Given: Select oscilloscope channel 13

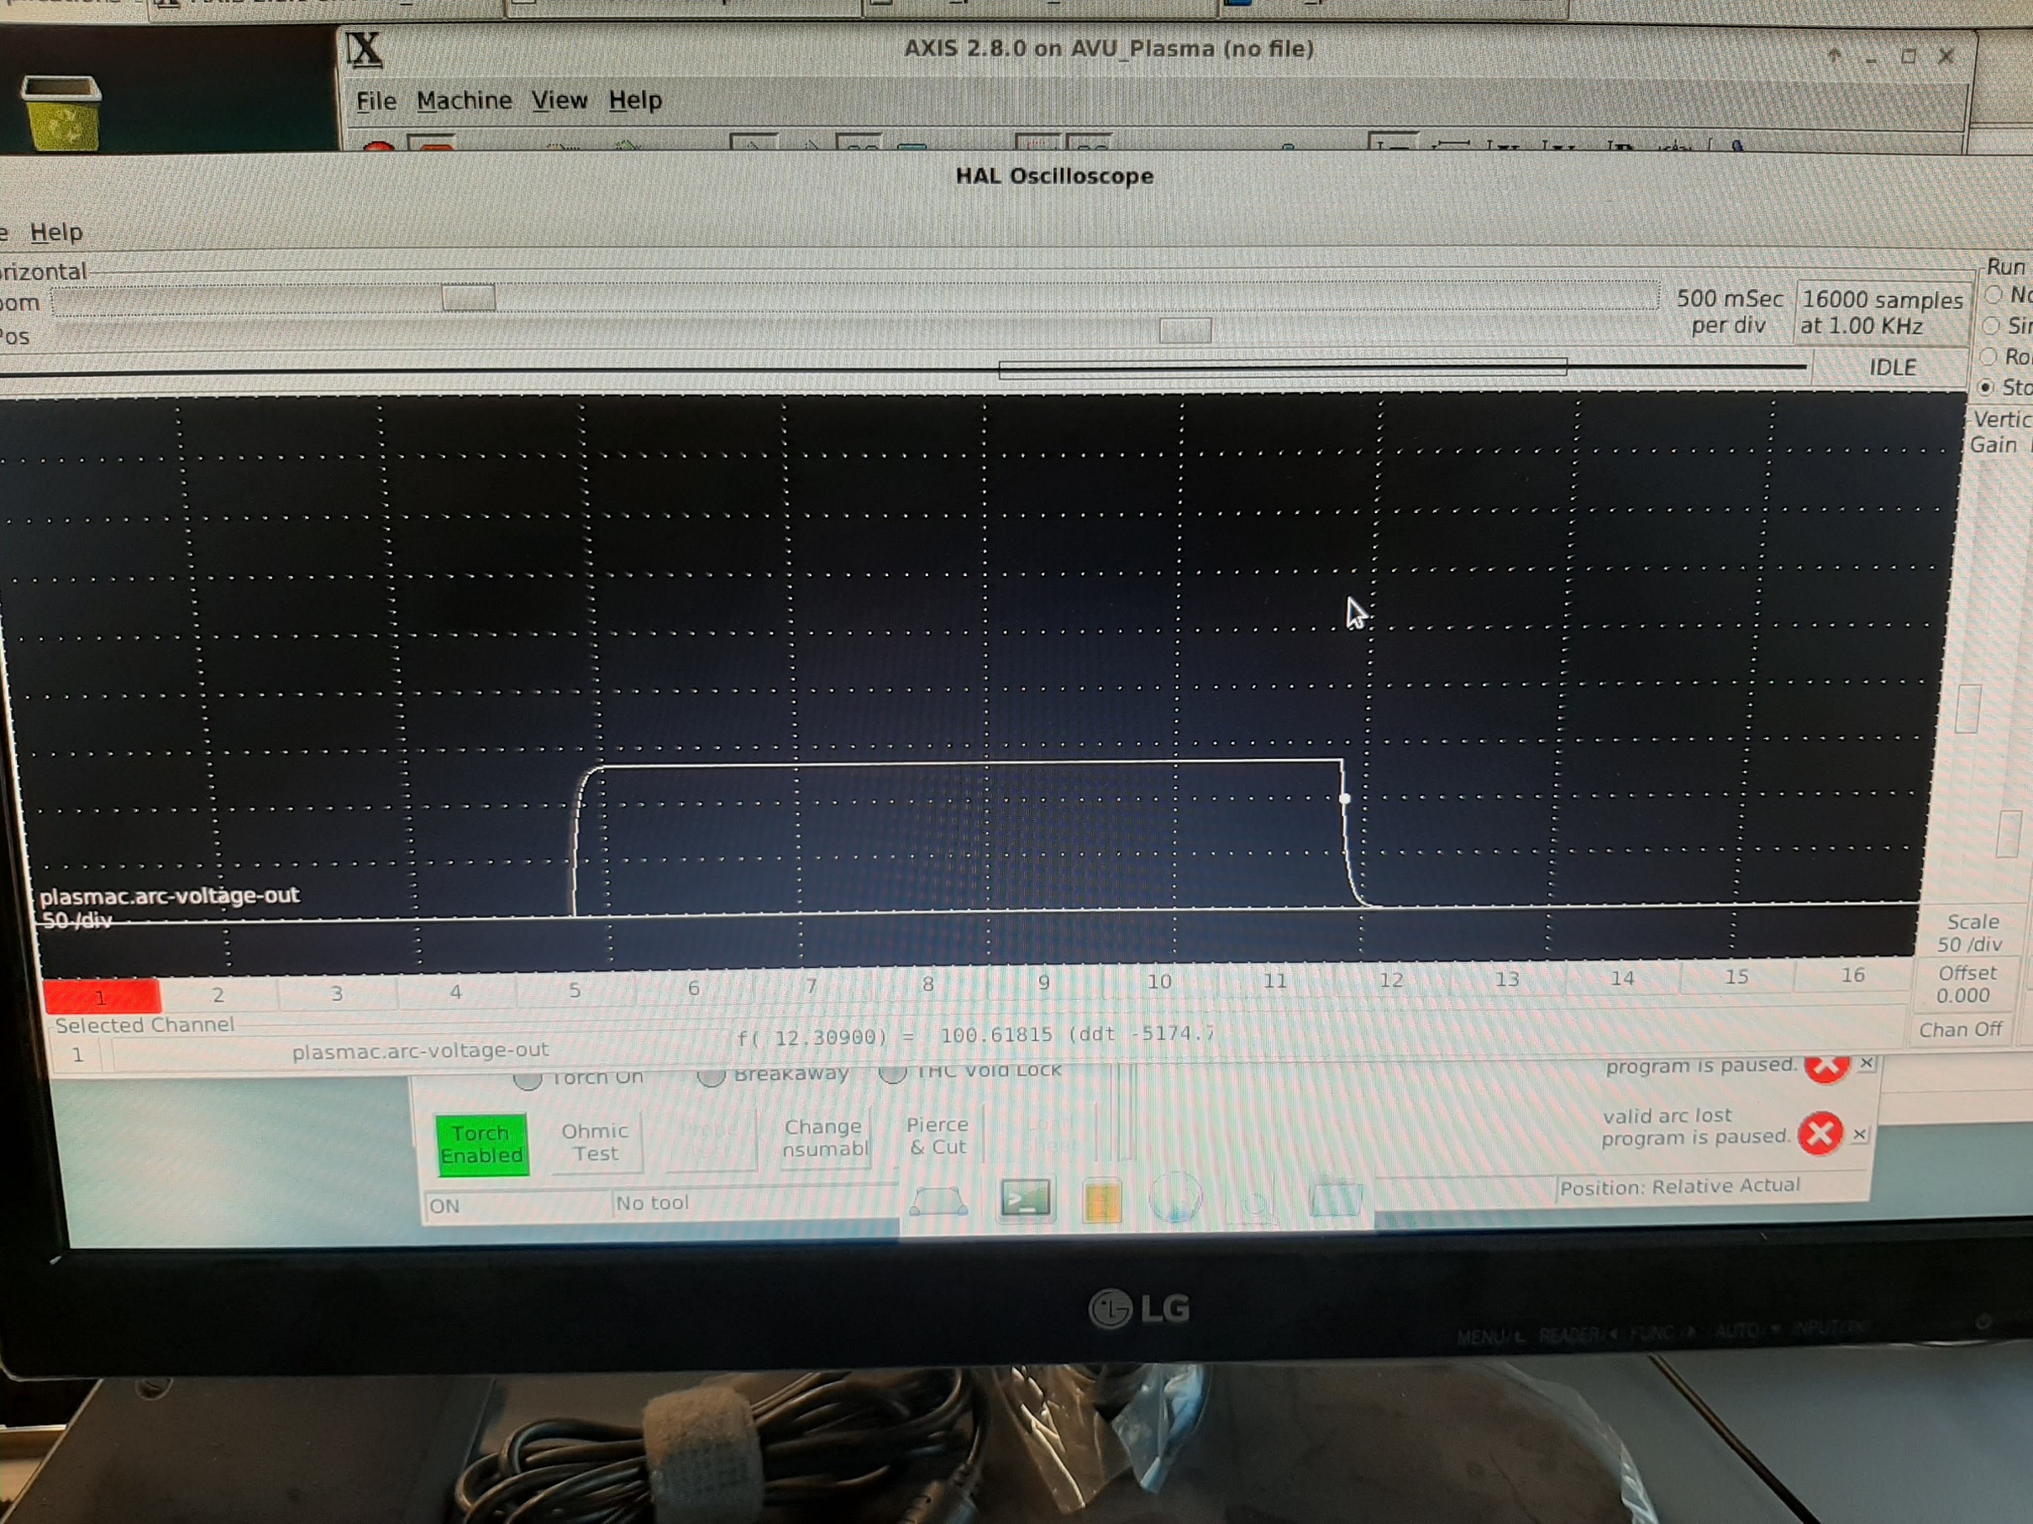Looking at the screenshot, I should tap(1506, 979).
